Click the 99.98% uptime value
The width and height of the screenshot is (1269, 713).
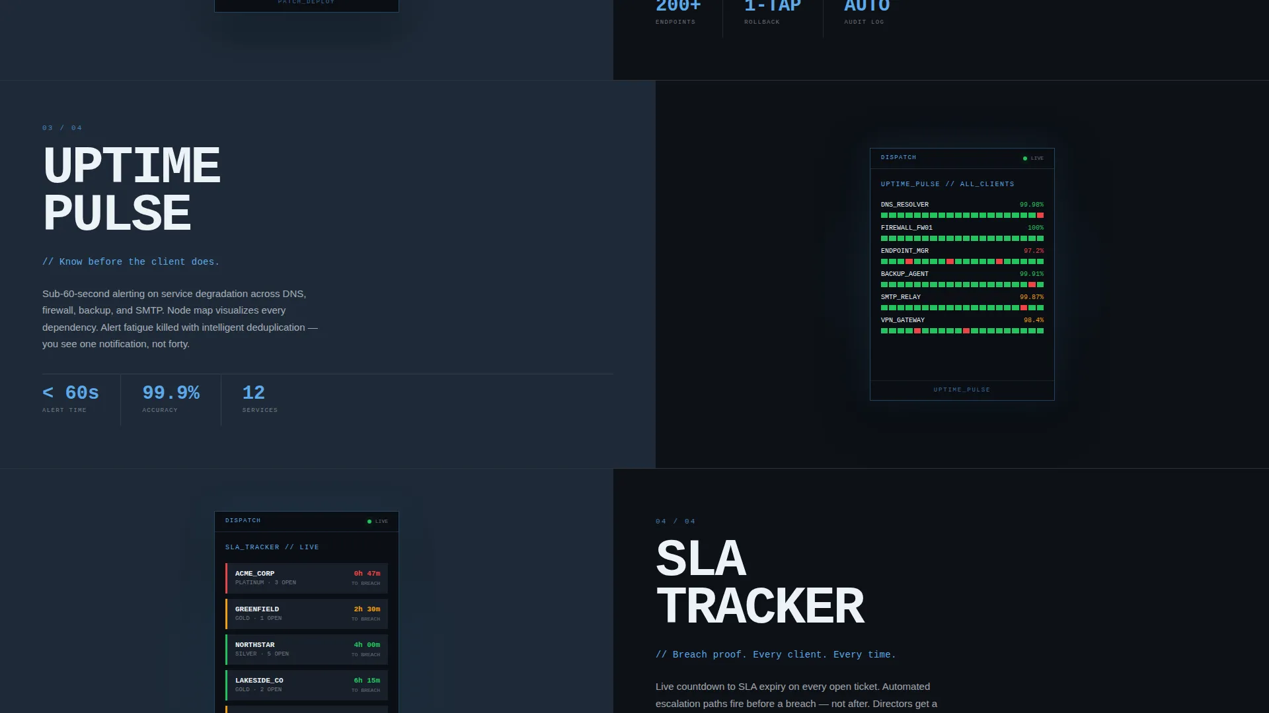(x=1031, y=205)
